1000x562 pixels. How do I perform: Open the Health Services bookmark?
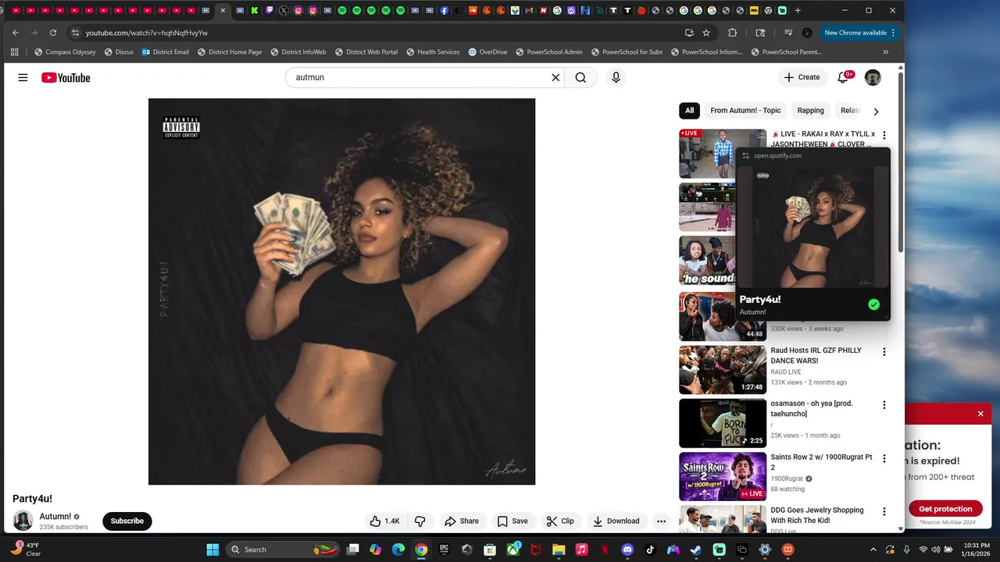[x=433, y=52]
